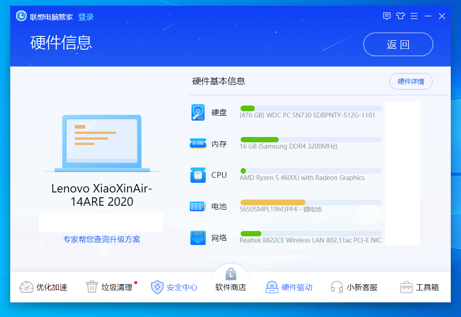Minimize the 联想电脑管家 window
Screen dimensions: 461x317
pos(428,16)
